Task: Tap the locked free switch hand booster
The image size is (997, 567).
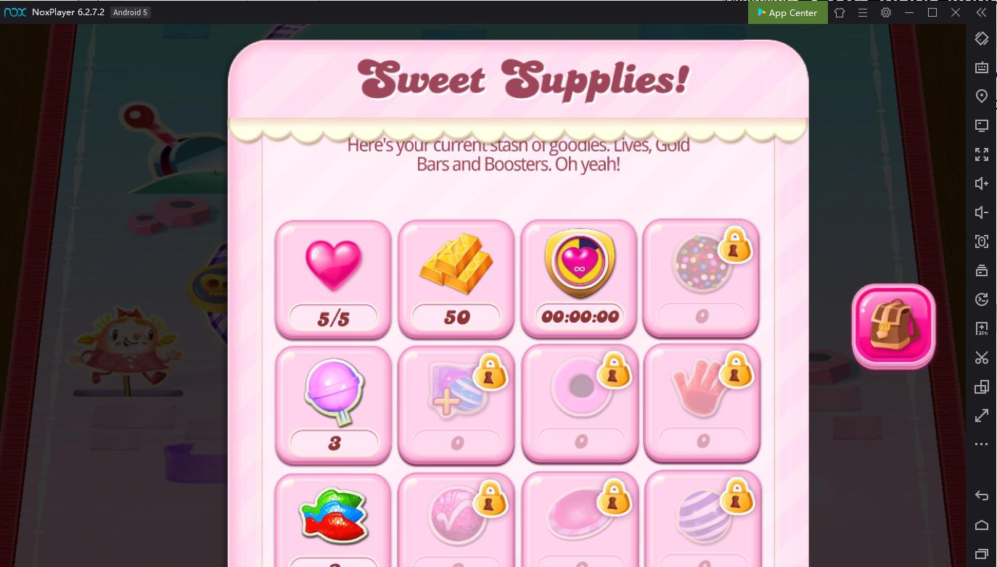Action: [x=702, y=404]
